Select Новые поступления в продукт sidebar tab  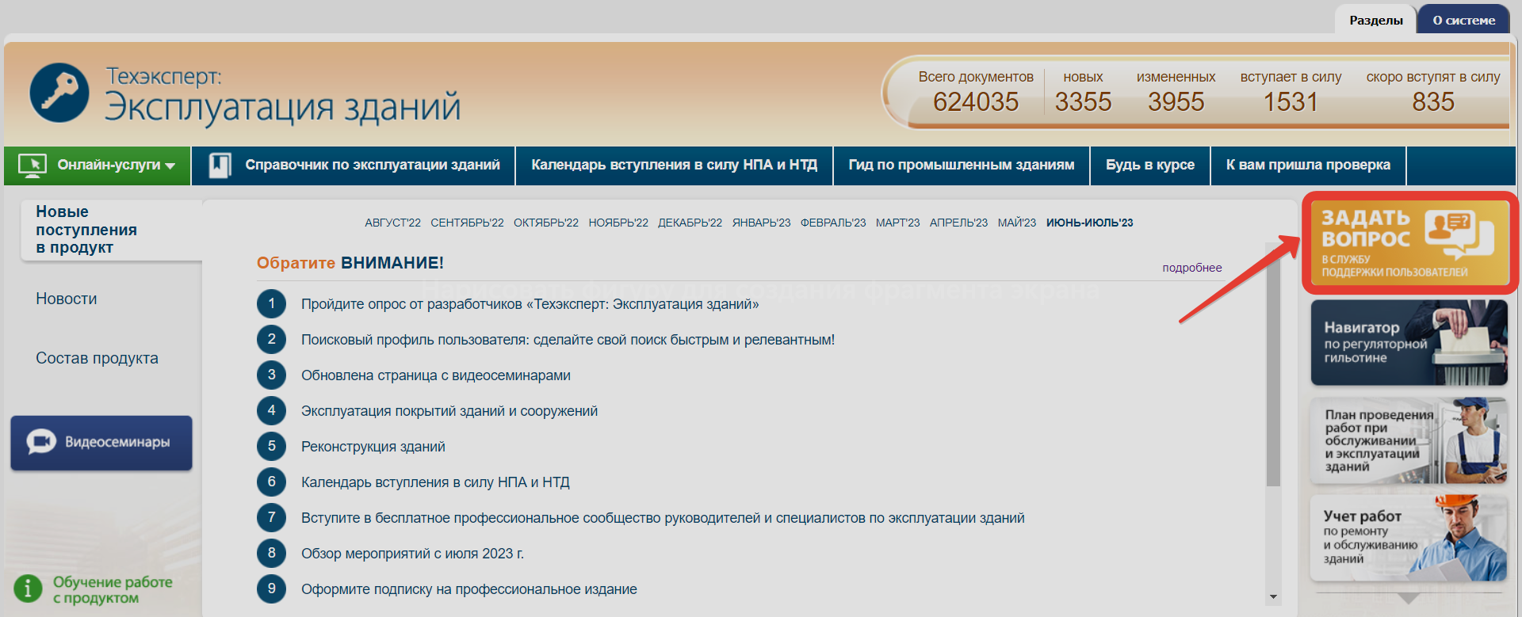[x=109, y=230]
